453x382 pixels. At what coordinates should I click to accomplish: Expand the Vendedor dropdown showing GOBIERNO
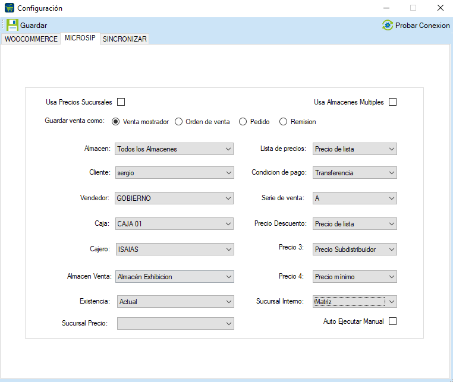click(x=174, y=198)
